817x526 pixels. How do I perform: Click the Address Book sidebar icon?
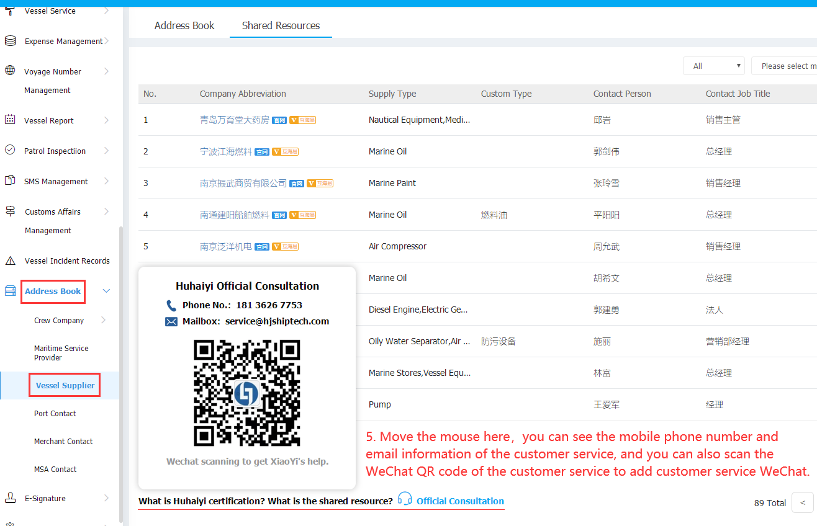10,291
